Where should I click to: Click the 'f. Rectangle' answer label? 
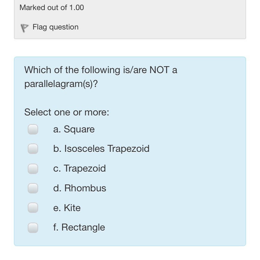79,227
